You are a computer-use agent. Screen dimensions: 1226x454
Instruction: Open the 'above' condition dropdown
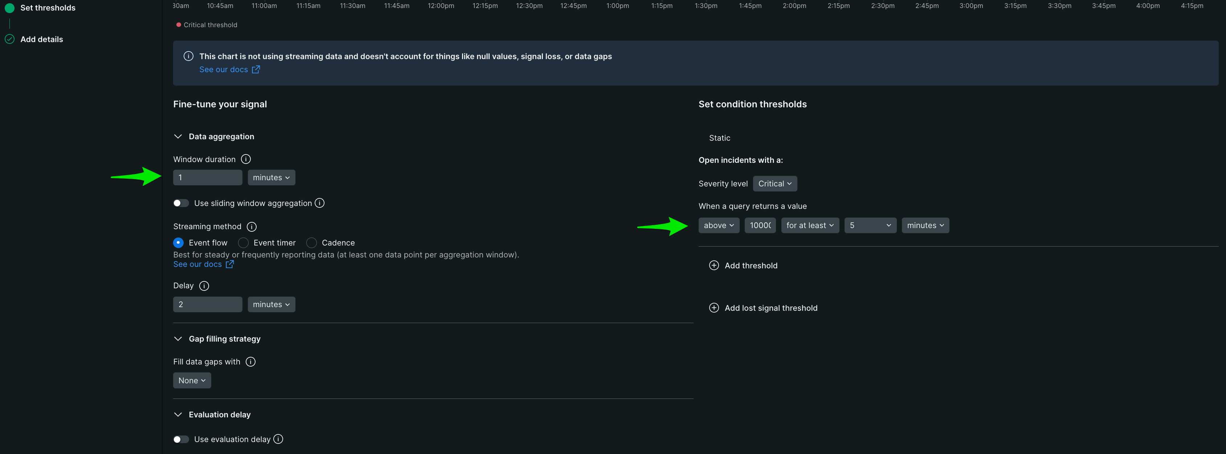[x=719, y=225]
